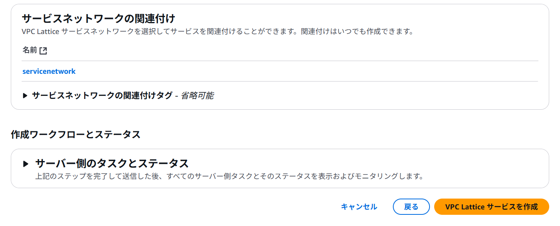Cancel with the キャンセル link
Image resolution: width=560 pixels, height=226 pixels.
point(359,207)
